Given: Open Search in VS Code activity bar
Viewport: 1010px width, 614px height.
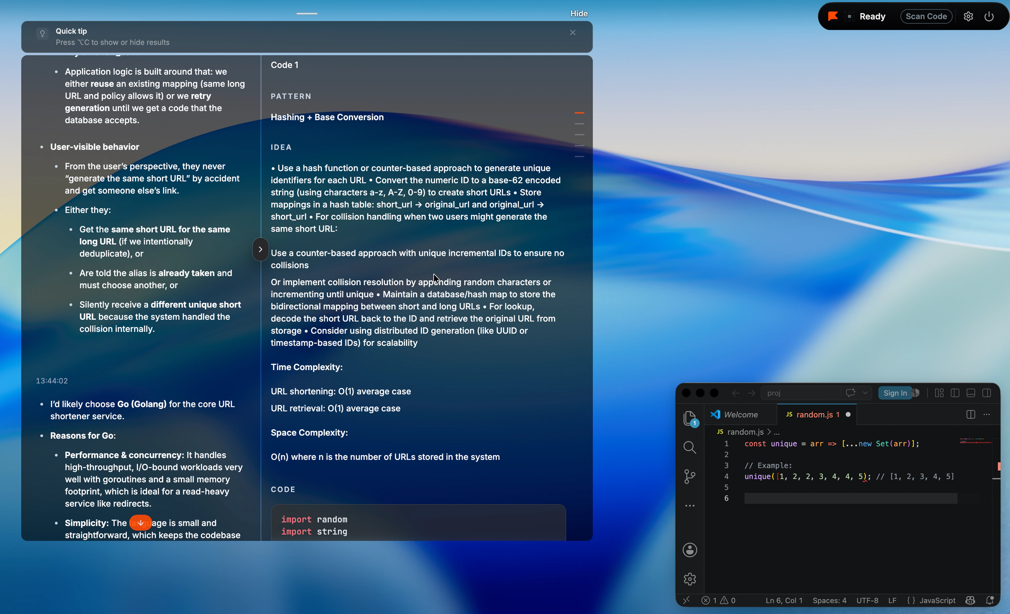Looking at the screenshot, I should 690,447.
